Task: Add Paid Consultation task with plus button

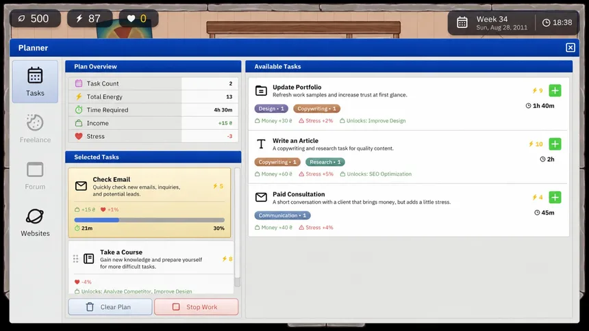Action: (555, 197)
